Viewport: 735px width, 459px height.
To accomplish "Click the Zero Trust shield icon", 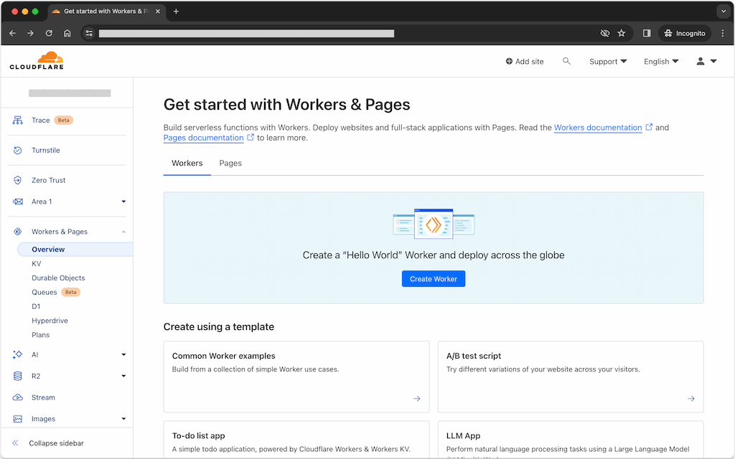I will point(18,181).
